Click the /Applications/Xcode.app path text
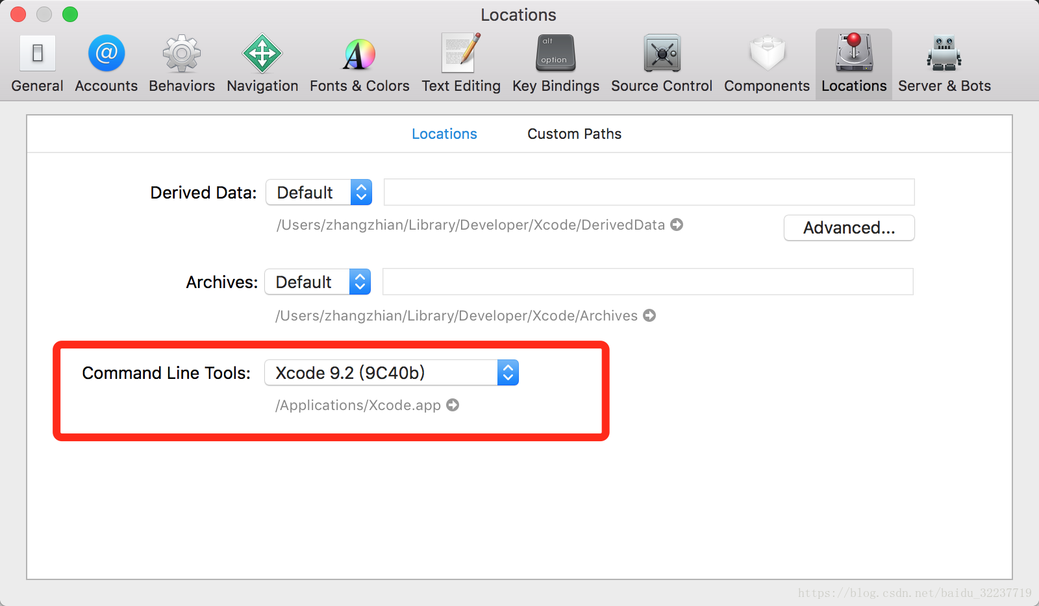This screenshot has height=606, width=1039. point(358,405)
